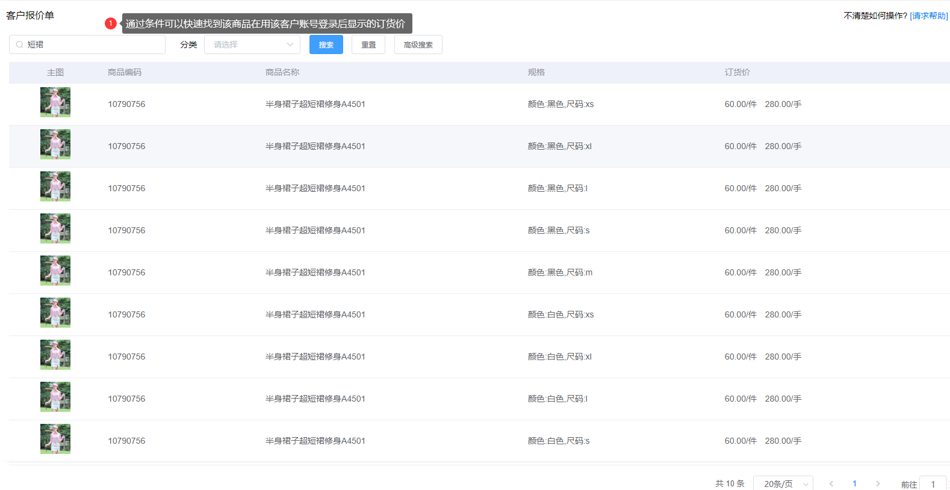Screen dimensions: 950x490
Task: Go to previous page arrow
Action: click(x=831, y=483)
